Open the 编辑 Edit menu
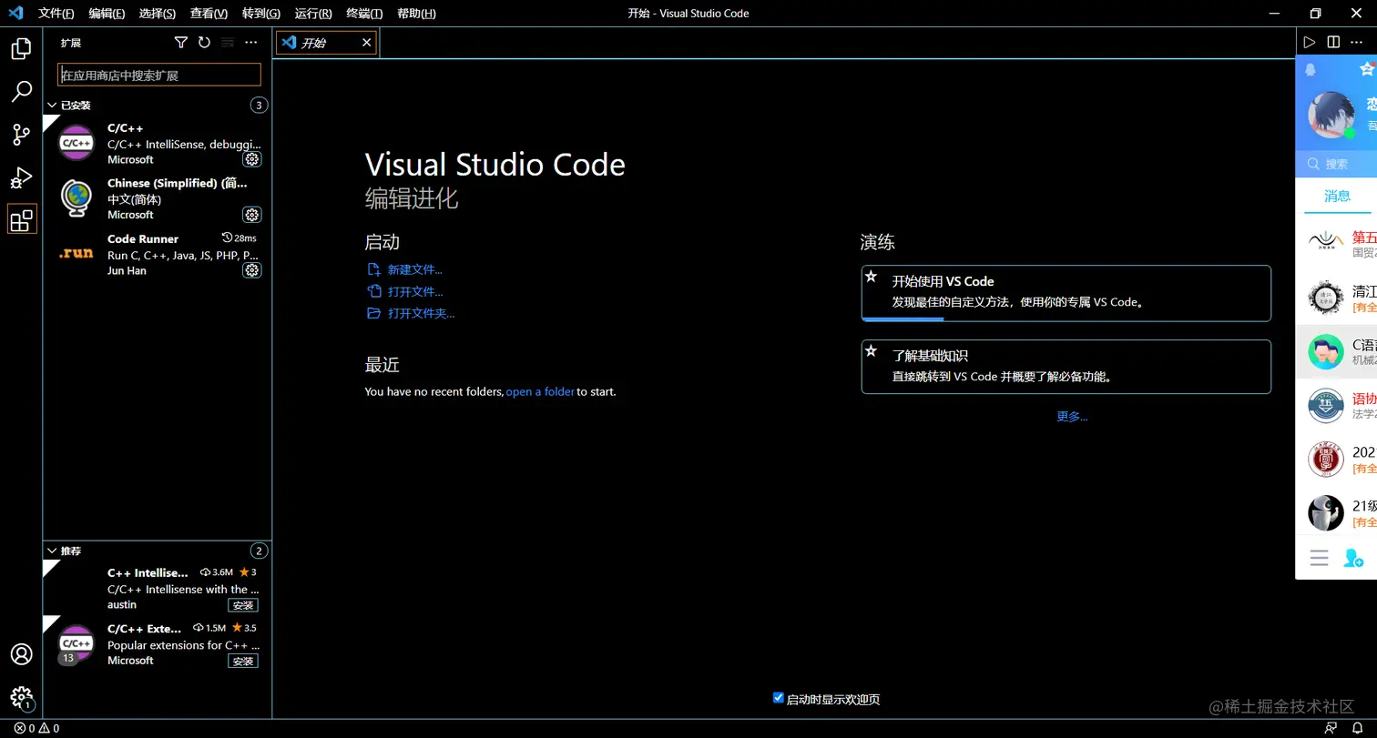 click(x=107, y=14)
